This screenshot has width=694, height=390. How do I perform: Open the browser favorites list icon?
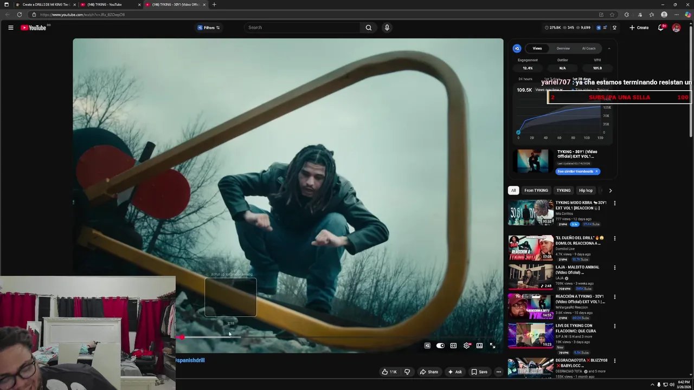click(x=652, y=15)
